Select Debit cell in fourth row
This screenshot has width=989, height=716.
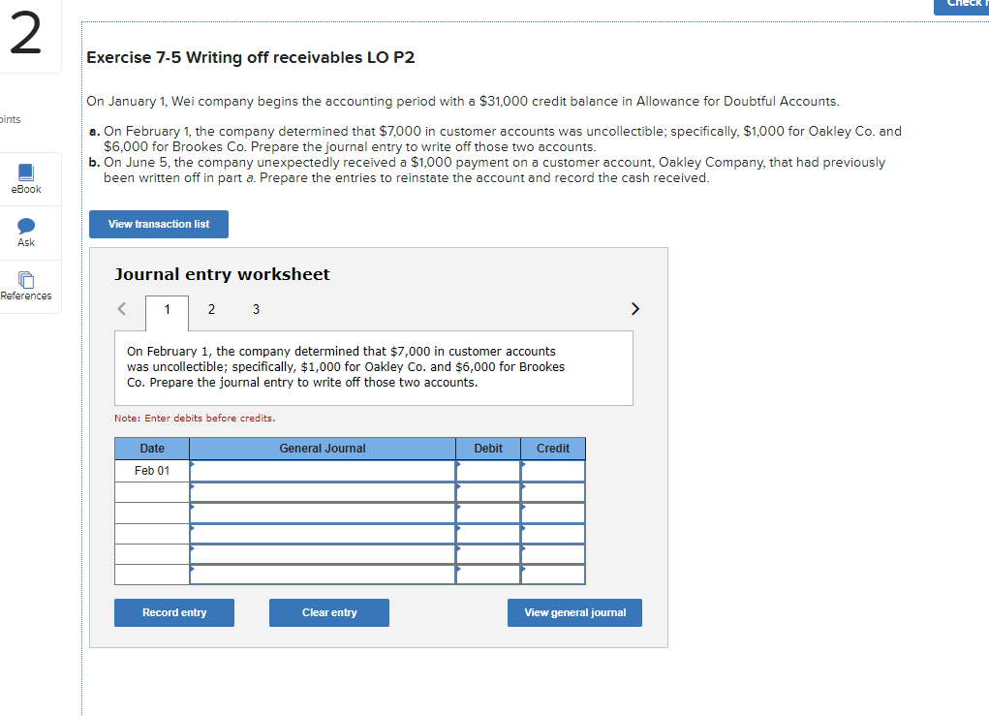pos(488,534)
